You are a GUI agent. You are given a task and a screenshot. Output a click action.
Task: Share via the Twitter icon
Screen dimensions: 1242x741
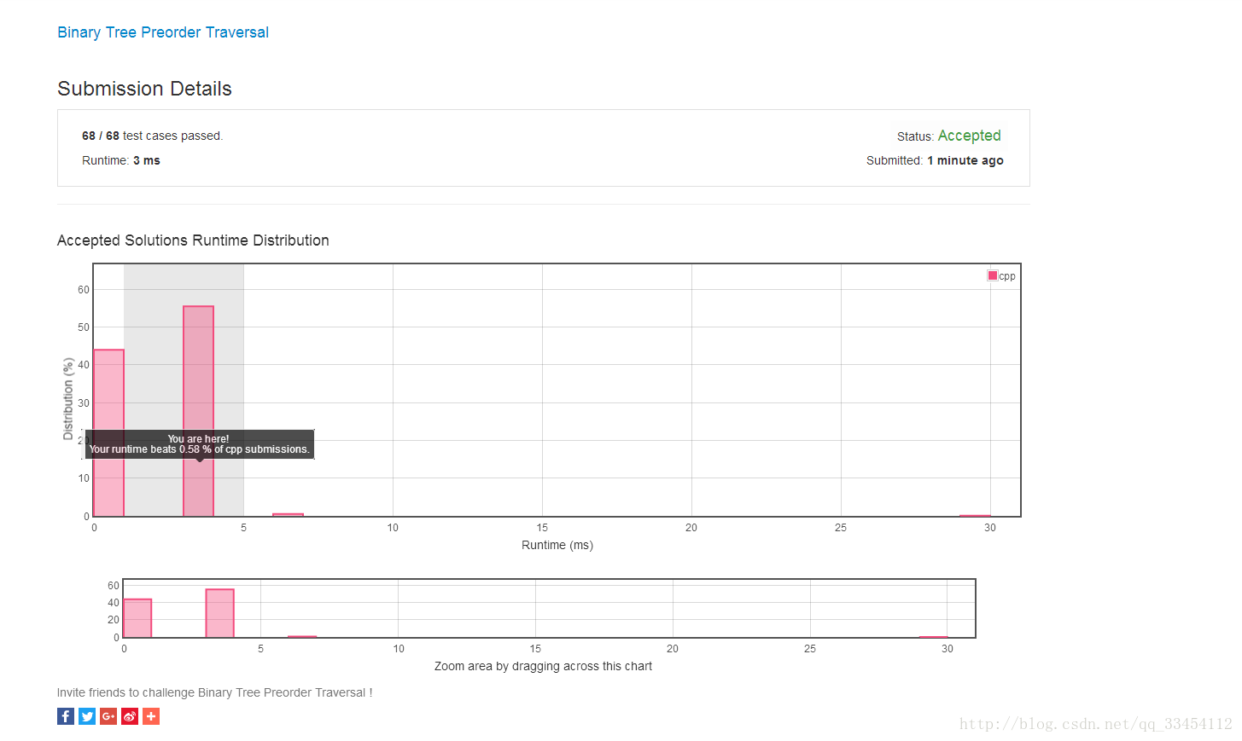pyautogui.click(x=87, y=716)
